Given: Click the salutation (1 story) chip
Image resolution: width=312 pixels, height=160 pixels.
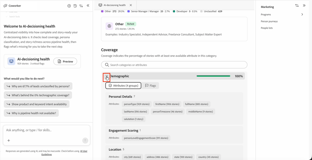Looking at the screenshot, I should (134, 119).
